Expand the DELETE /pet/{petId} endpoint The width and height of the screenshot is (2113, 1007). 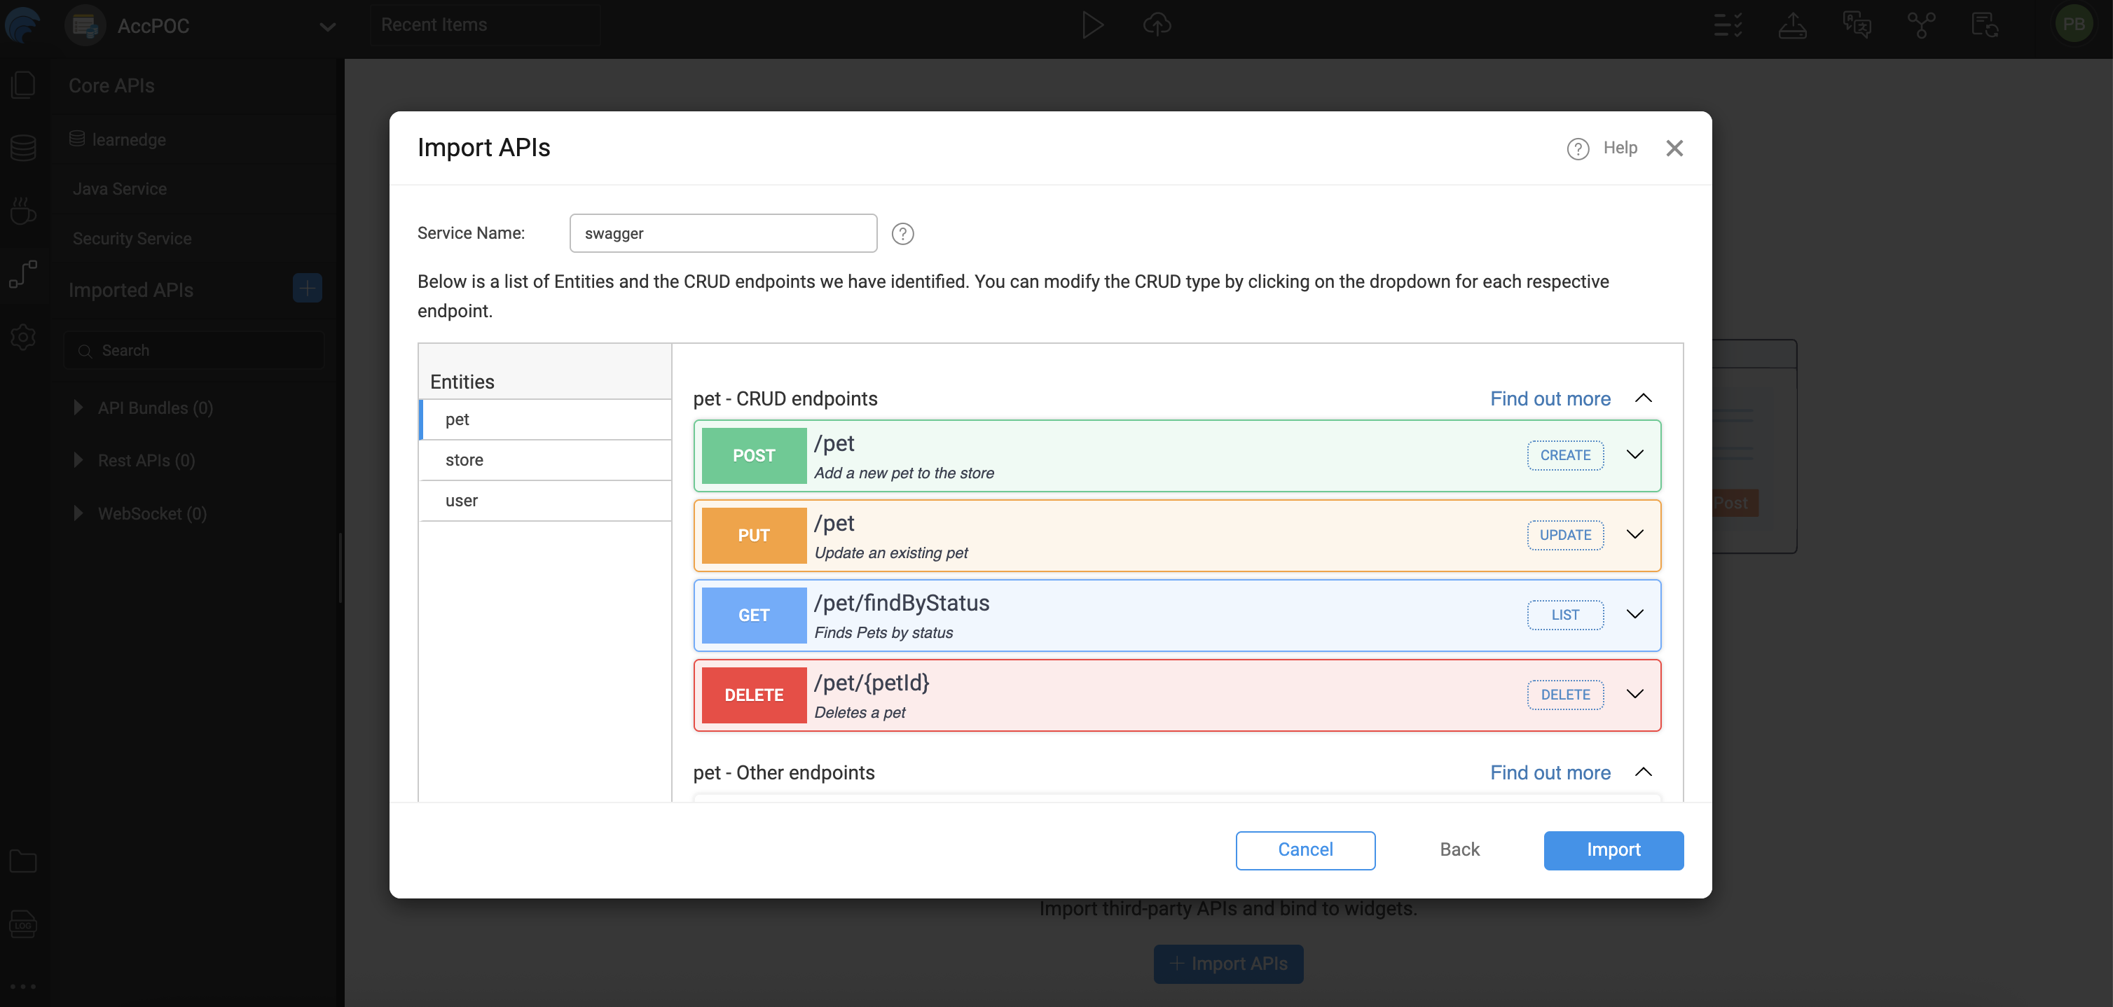coord(1634,695)
